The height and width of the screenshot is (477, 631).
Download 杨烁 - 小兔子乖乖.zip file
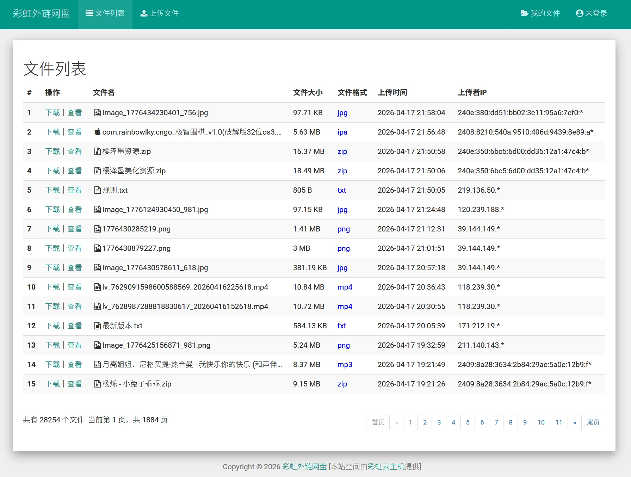click(52, 384)
